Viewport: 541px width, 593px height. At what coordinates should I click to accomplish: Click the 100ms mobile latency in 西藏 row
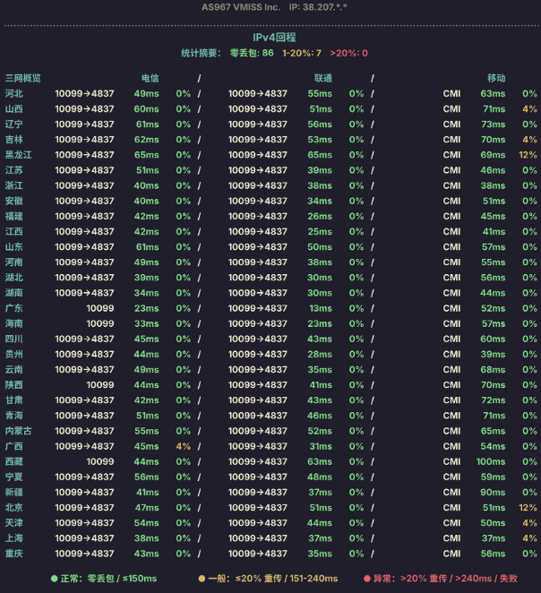[x=491, y=461]
